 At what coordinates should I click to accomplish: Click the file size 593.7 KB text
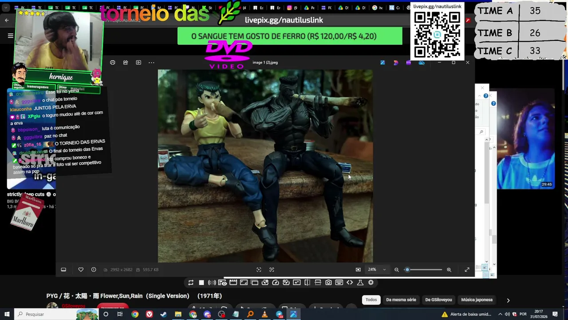pyautogui.click(x=150, y=270)
